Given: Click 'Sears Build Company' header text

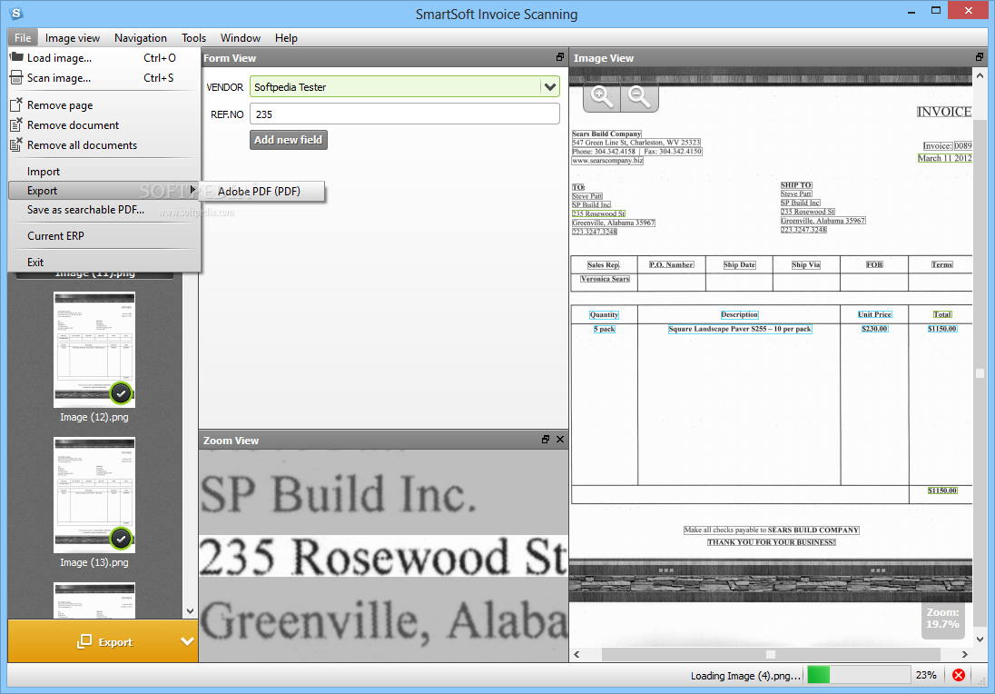Looking at the screenshot, I should pos(606,134).
